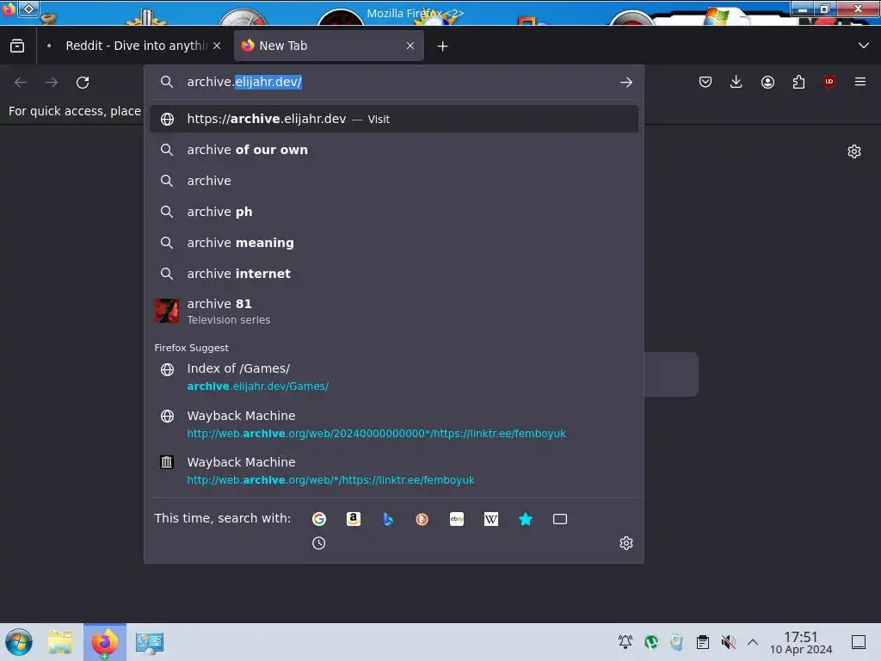Select 'archive internet' search suggestion
Screen dimensions: 881x661
[x=393, y=274]
